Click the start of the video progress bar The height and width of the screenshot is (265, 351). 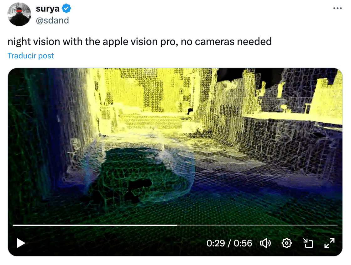[14, 225]
